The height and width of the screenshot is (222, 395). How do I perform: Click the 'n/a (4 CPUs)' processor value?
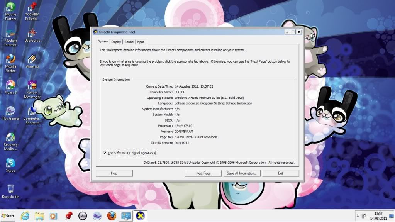coord(183,126)
